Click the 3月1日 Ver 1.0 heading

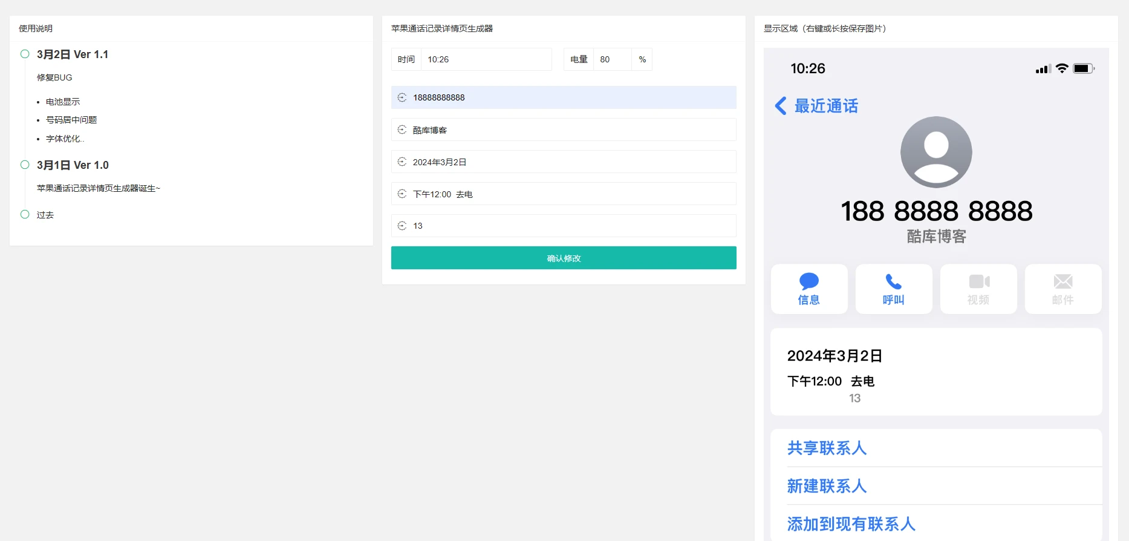pyautogui.click(x=73, y=165)
